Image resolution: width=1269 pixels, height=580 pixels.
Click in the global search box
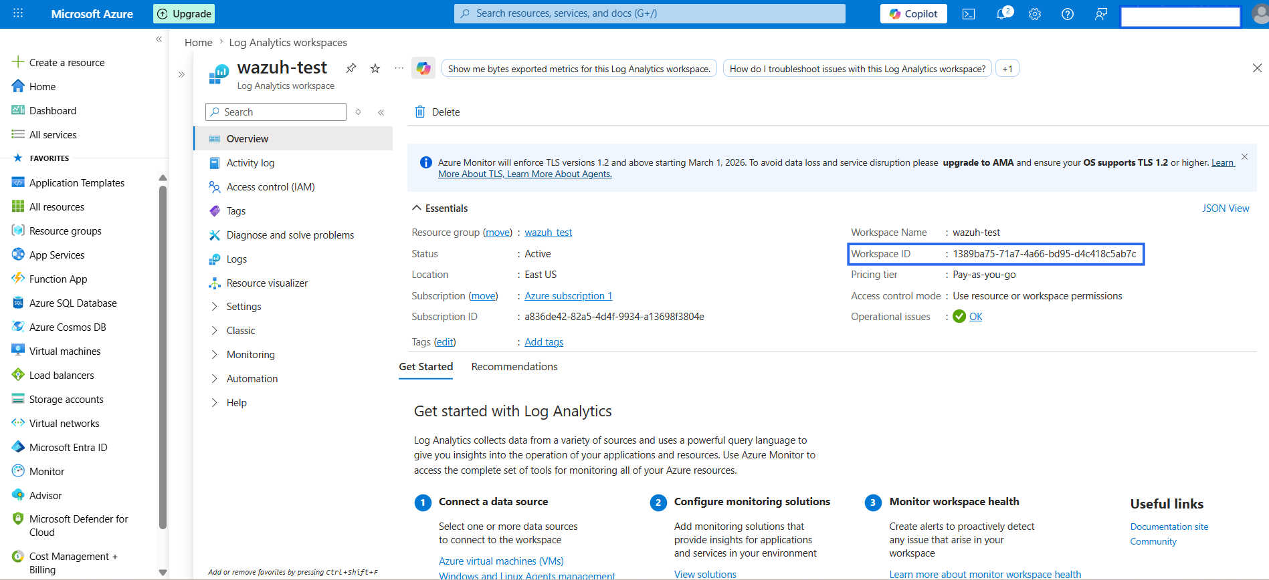[650, 13]
